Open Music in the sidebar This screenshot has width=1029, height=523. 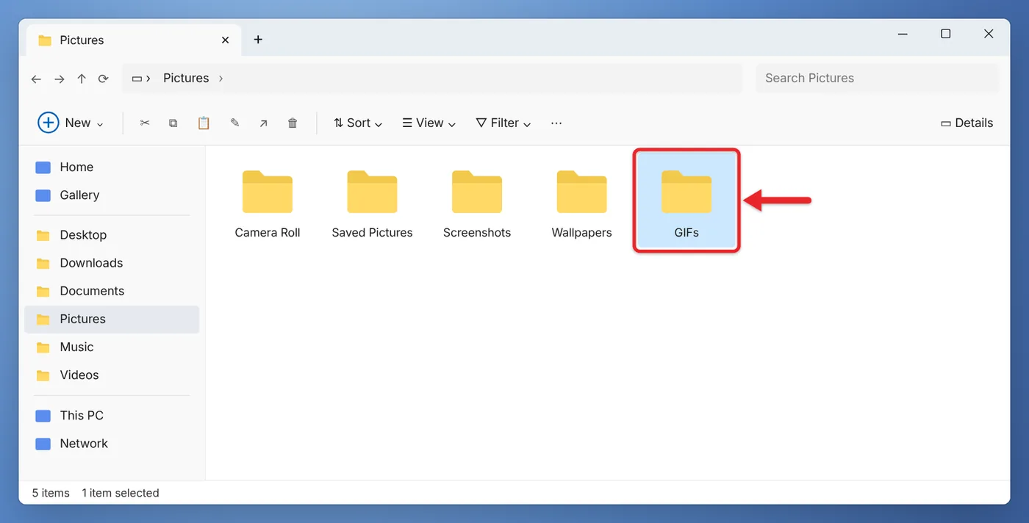tap(112, 347)
